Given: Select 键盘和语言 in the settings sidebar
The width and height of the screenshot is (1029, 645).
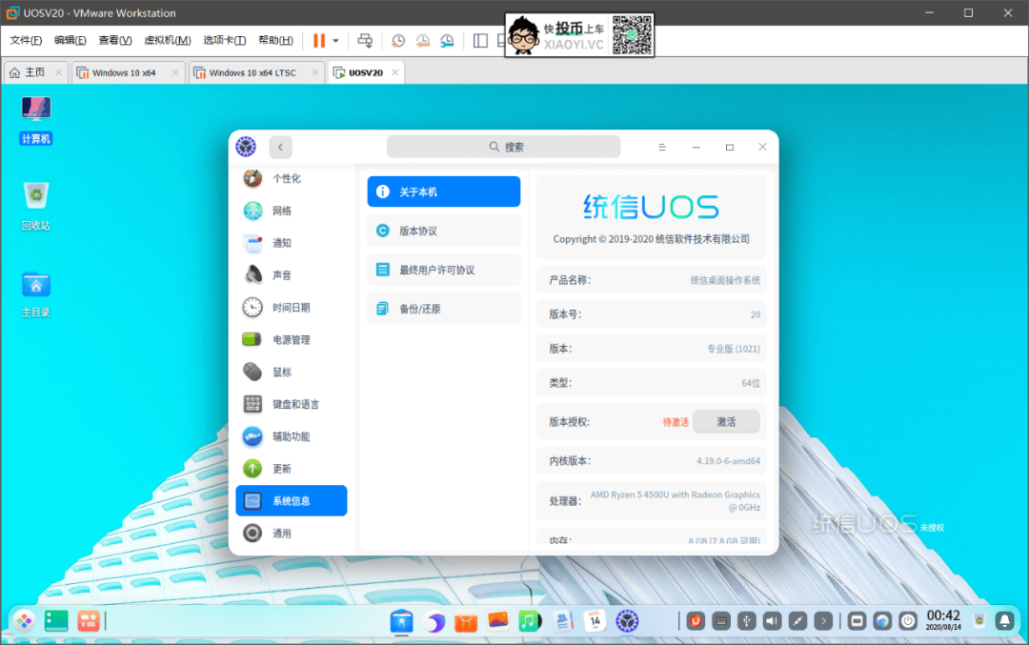Looking at the screenshot, I should (292, 404).
